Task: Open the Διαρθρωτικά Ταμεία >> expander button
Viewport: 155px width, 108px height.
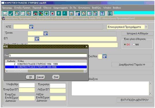Action: point(132,65)
